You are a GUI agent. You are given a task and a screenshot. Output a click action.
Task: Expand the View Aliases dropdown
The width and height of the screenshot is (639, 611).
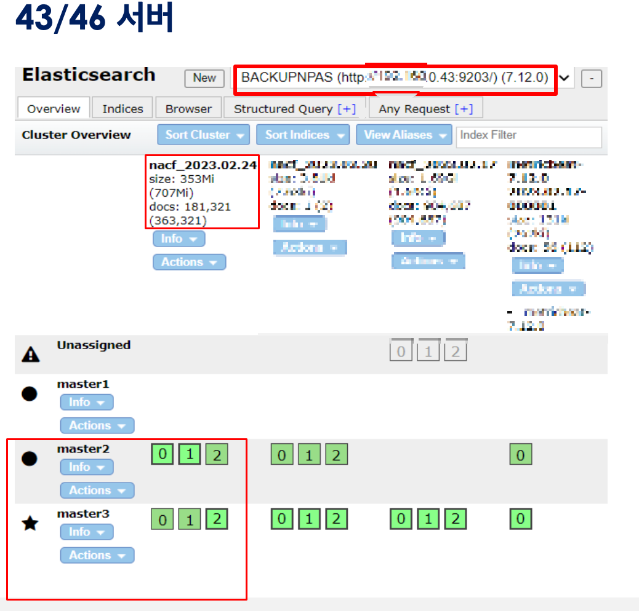point(404,135)
